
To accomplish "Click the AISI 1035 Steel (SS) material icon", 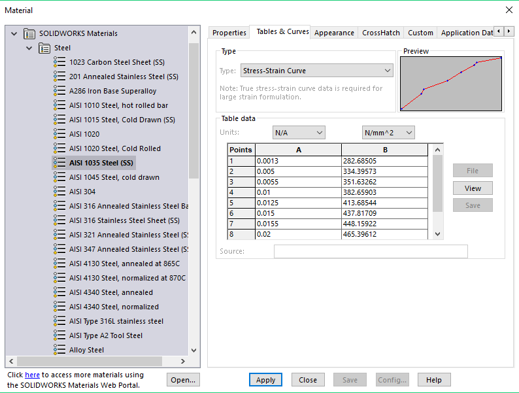I will coord(59,163).
